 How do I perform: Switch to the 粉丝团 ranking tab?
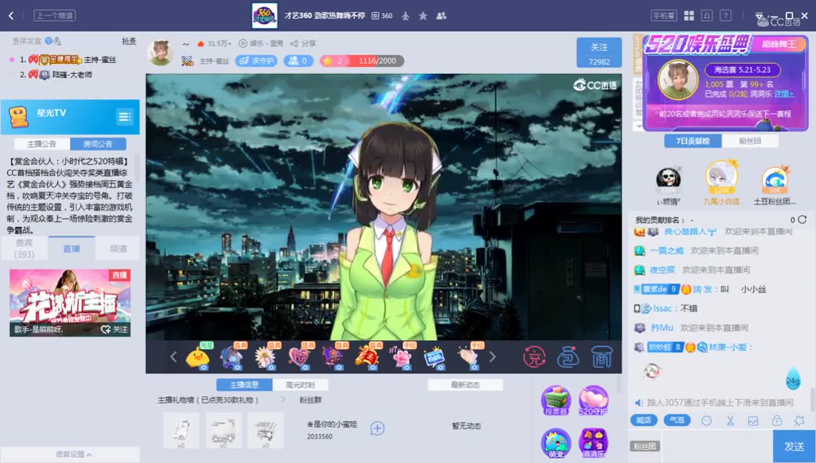[750, 141]
